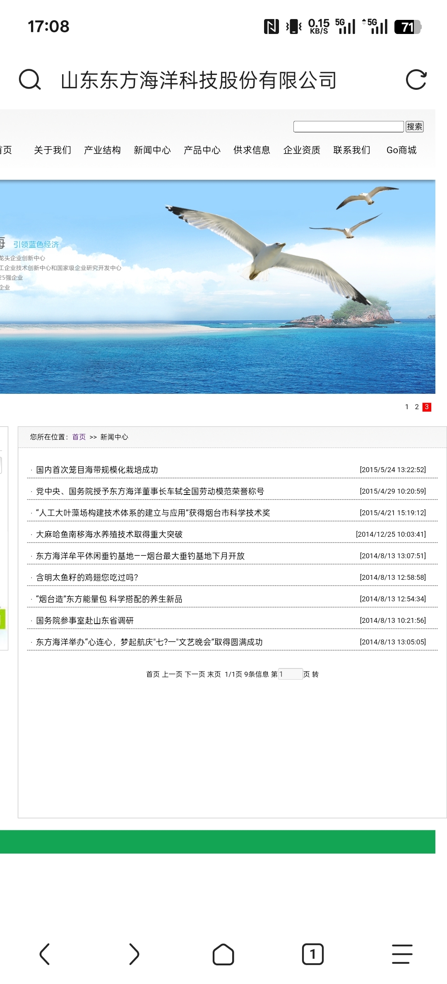Open article about 车轼全国劳动模范荣誉称号

pyautogui.click(x=150, y=491)
